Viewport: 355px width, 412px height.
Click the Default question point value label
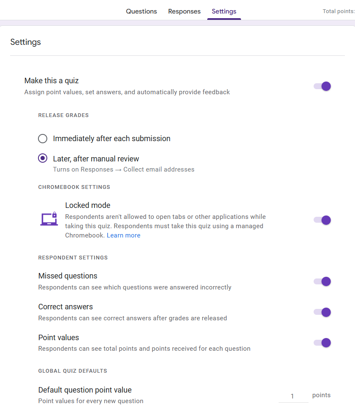tap(85, 390)
